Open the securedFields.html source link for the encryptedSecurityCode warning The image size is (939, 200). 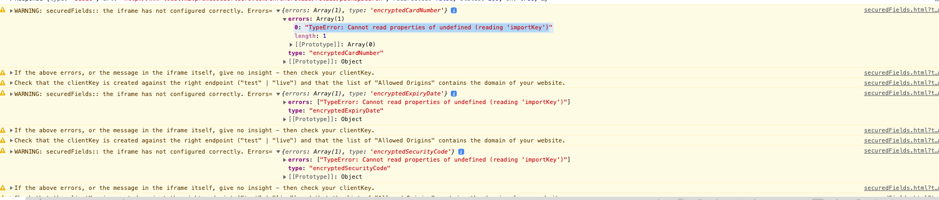pos(901,151)
